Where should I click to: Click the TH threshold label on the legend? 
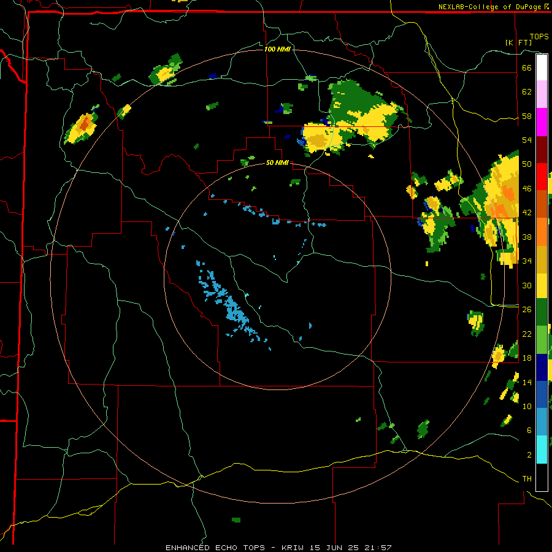(x=527, y=479)
